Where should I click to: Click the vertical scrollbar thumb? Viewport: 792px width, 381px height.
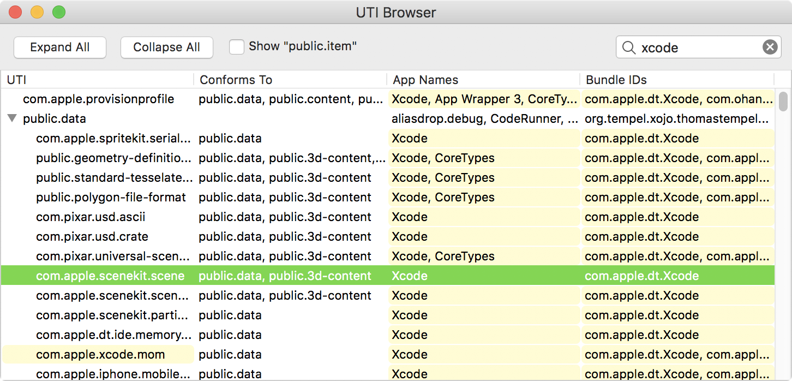point(783,101)
